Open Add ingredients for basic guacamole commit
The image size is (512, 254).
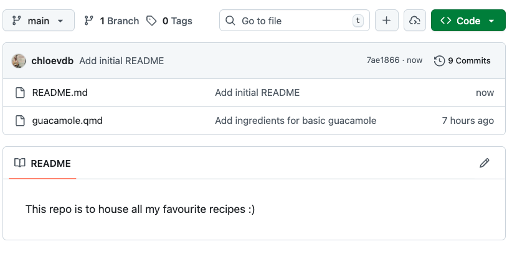pos(295,120)
